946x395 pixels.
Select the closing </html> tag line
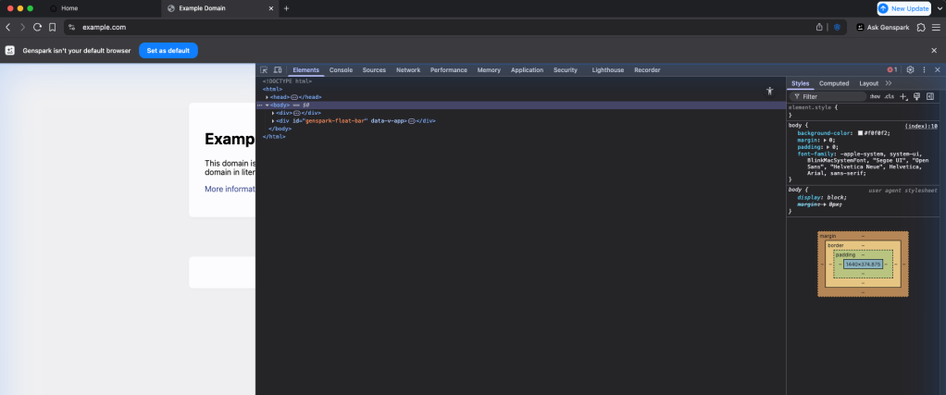(x=274, y=136)
